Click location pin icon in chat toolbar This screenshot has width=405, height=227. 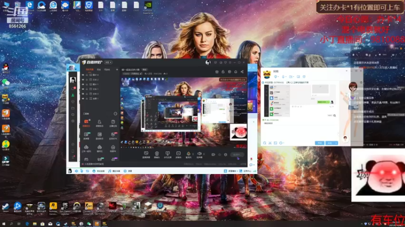point(275,77)
